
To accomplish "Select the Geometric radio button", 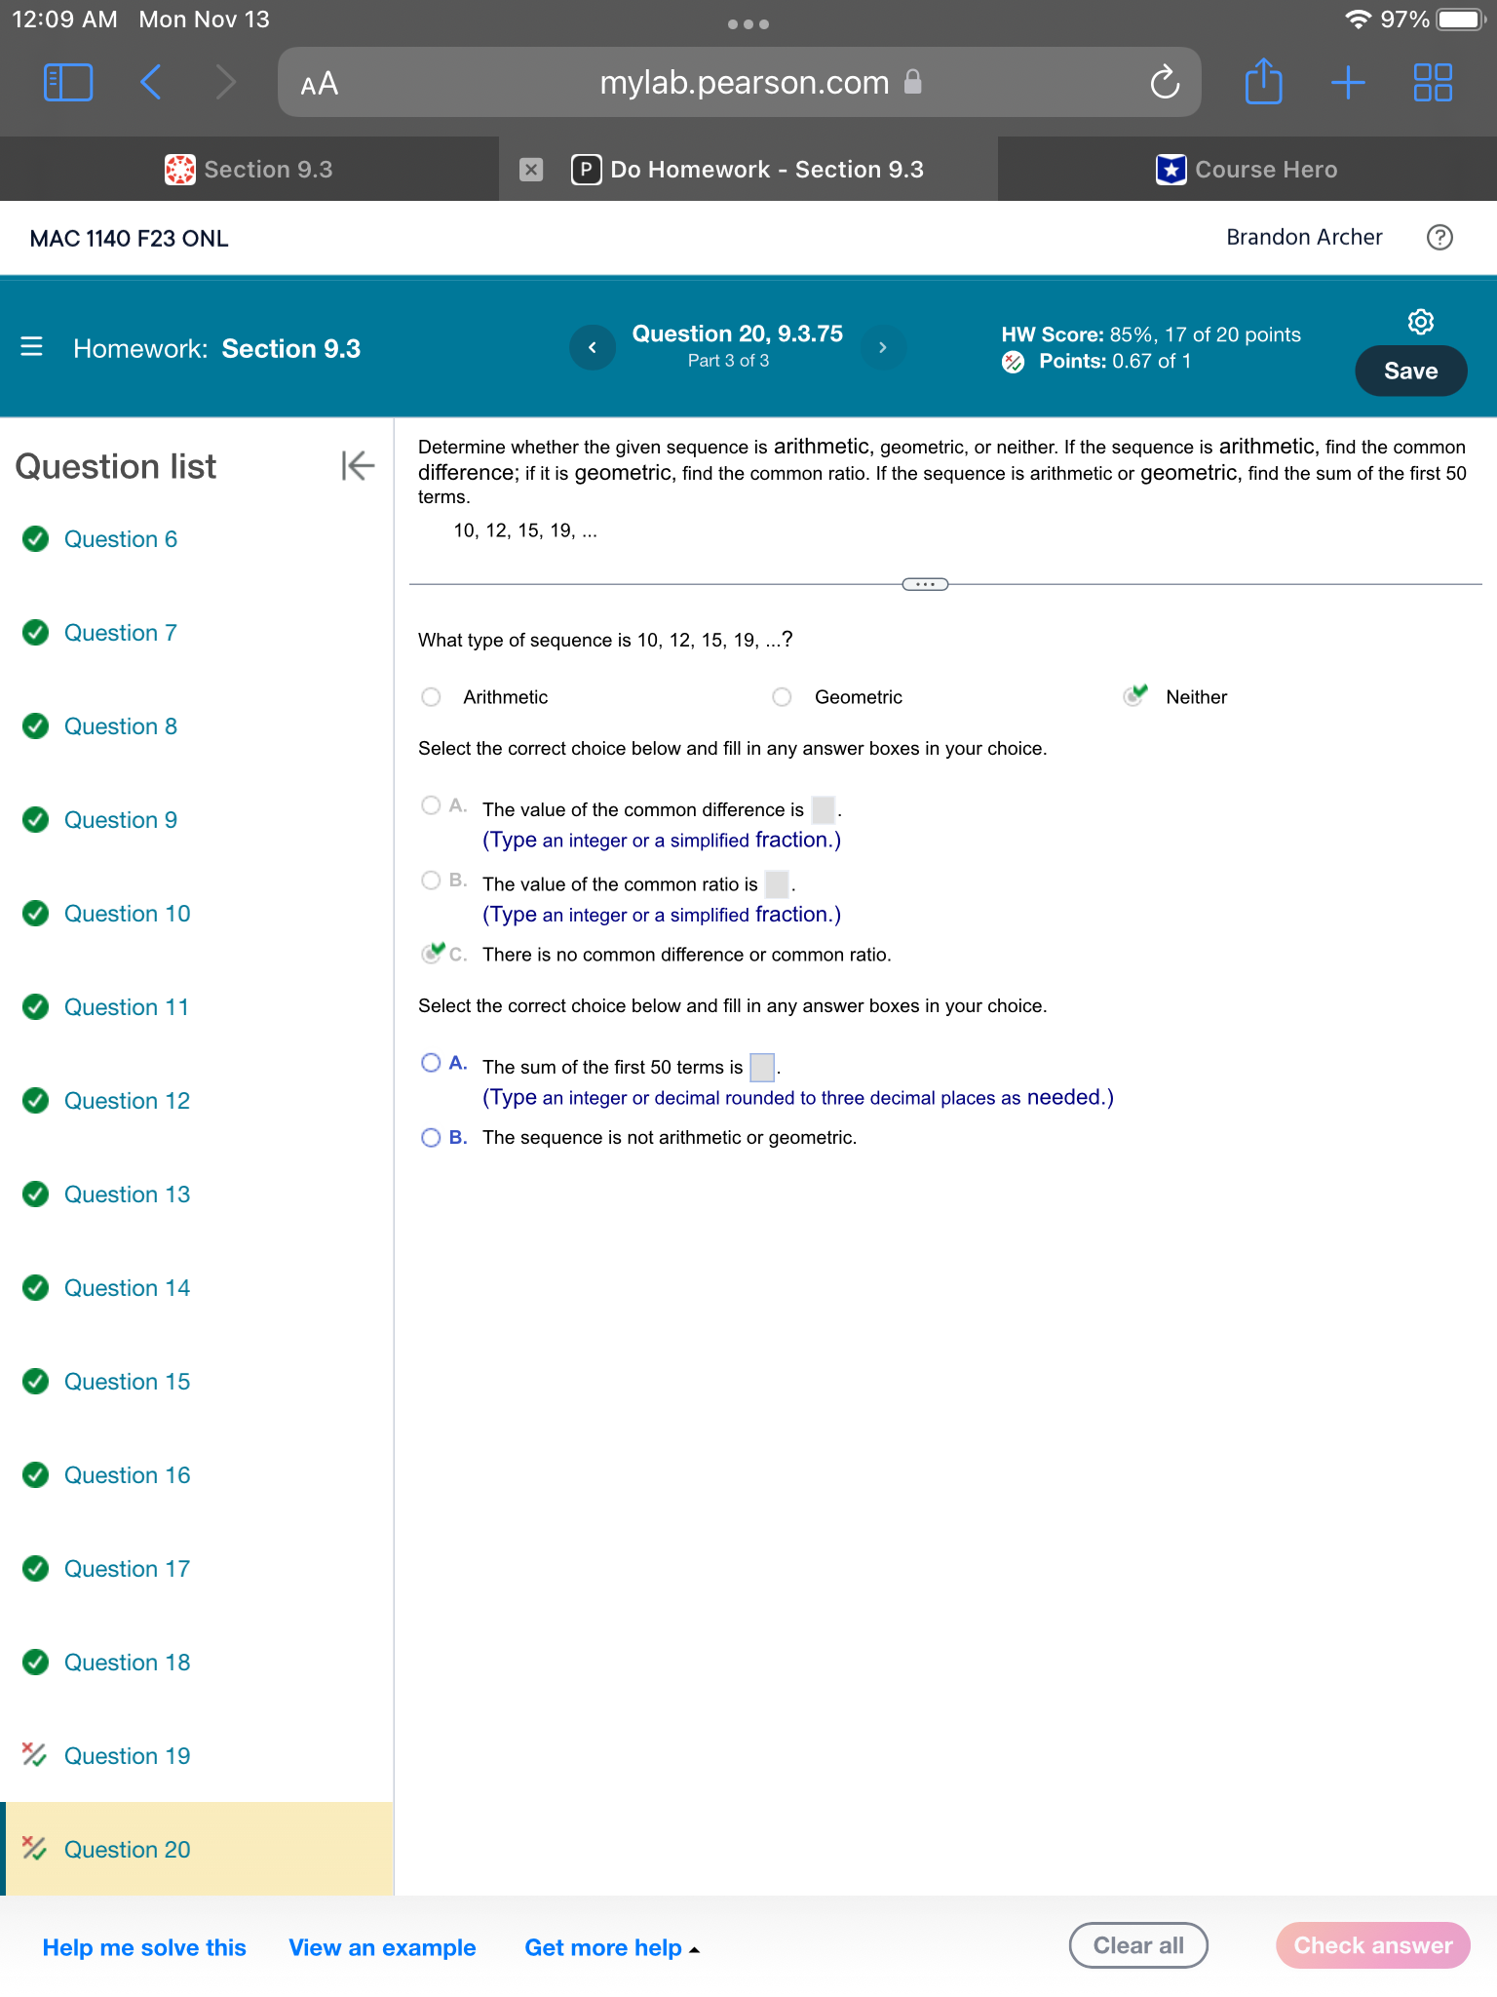I will tap(782, 697).
